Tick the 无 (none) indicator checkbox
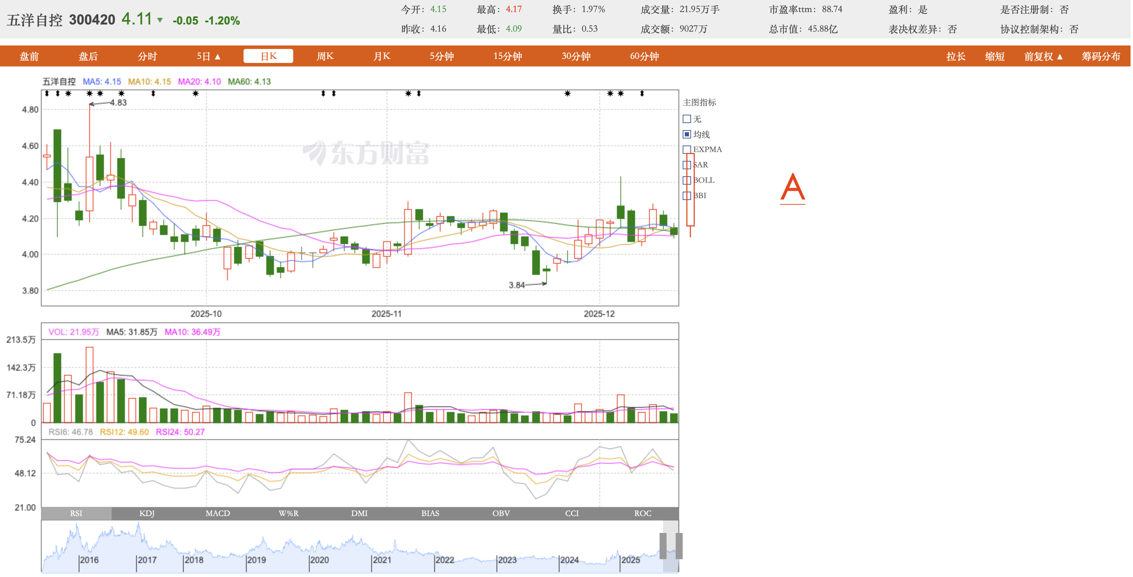This screenshot has width=1133, height=577. pos(687,119)
